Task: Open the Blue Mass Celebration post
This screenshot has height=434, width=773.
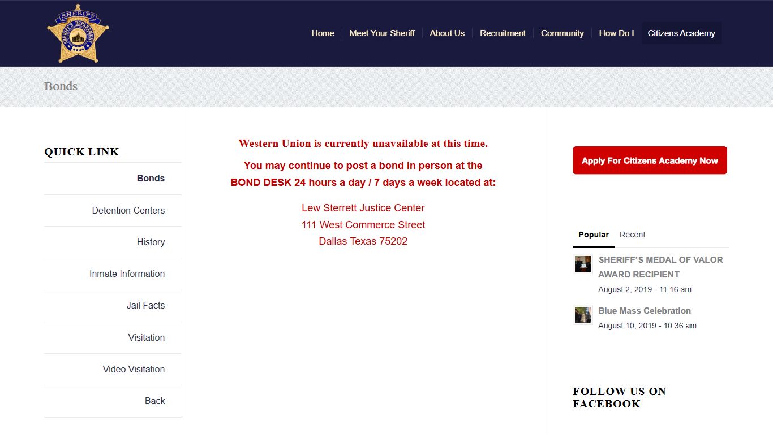Action: 645,311
